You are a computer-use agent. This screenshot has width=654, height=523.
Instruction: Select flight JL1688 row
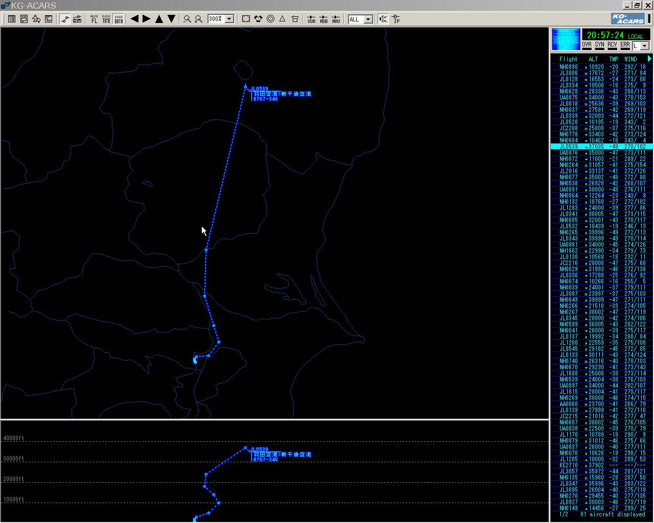601,373
